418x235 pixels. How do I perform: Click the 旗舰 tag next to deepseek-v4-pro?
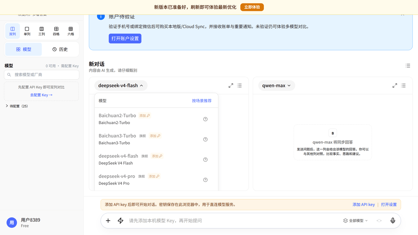point(142,176)
